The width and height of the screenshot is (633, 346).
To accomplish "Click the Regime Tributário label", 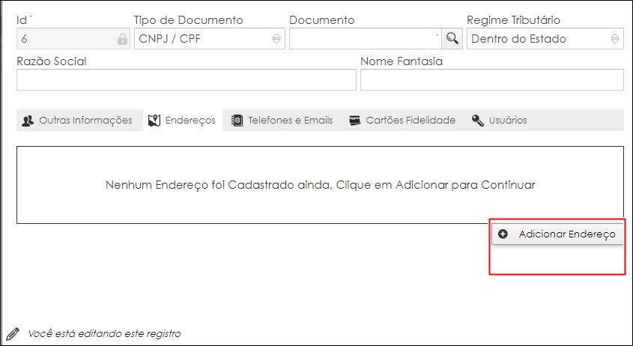I will click(x=513, y=20).
